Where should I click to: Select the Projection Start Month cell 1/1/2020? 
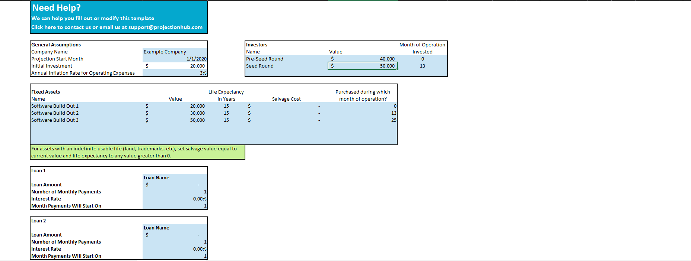pos(175,59)
